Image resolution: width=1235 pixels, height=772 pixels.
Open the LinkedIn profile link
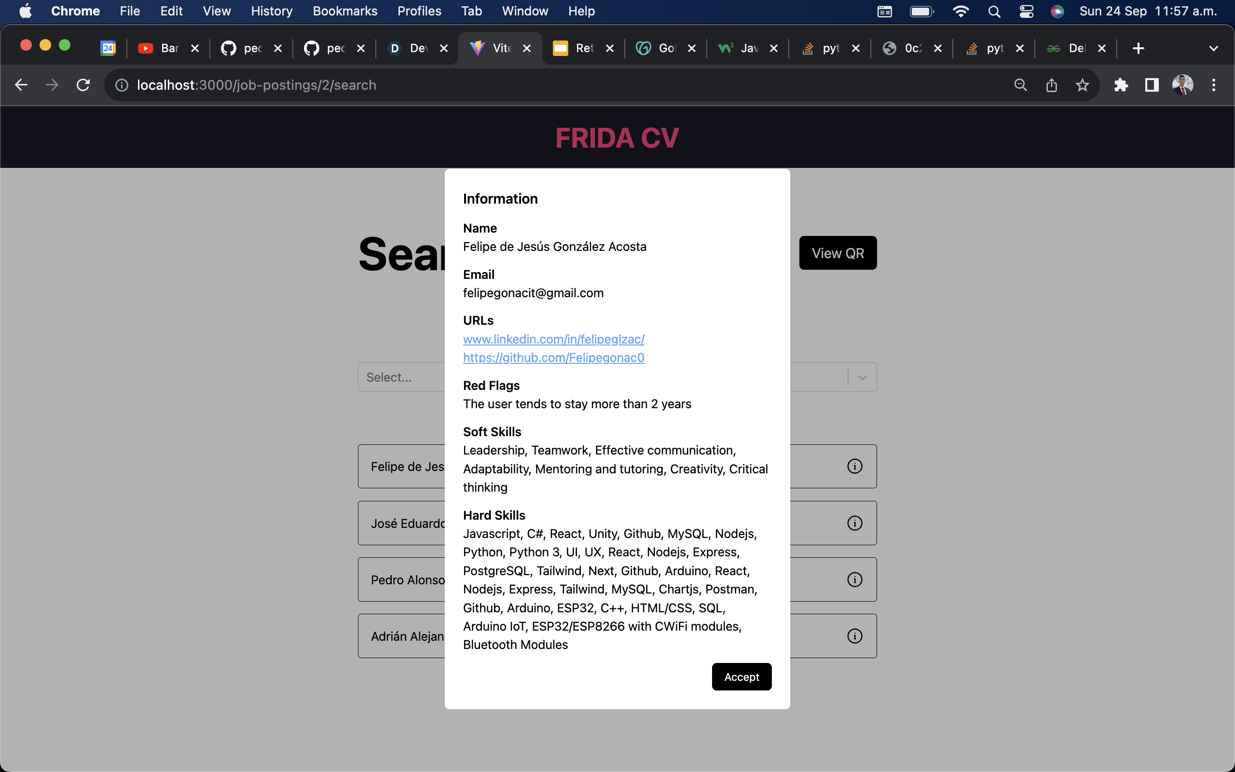(x=553, y=339)
